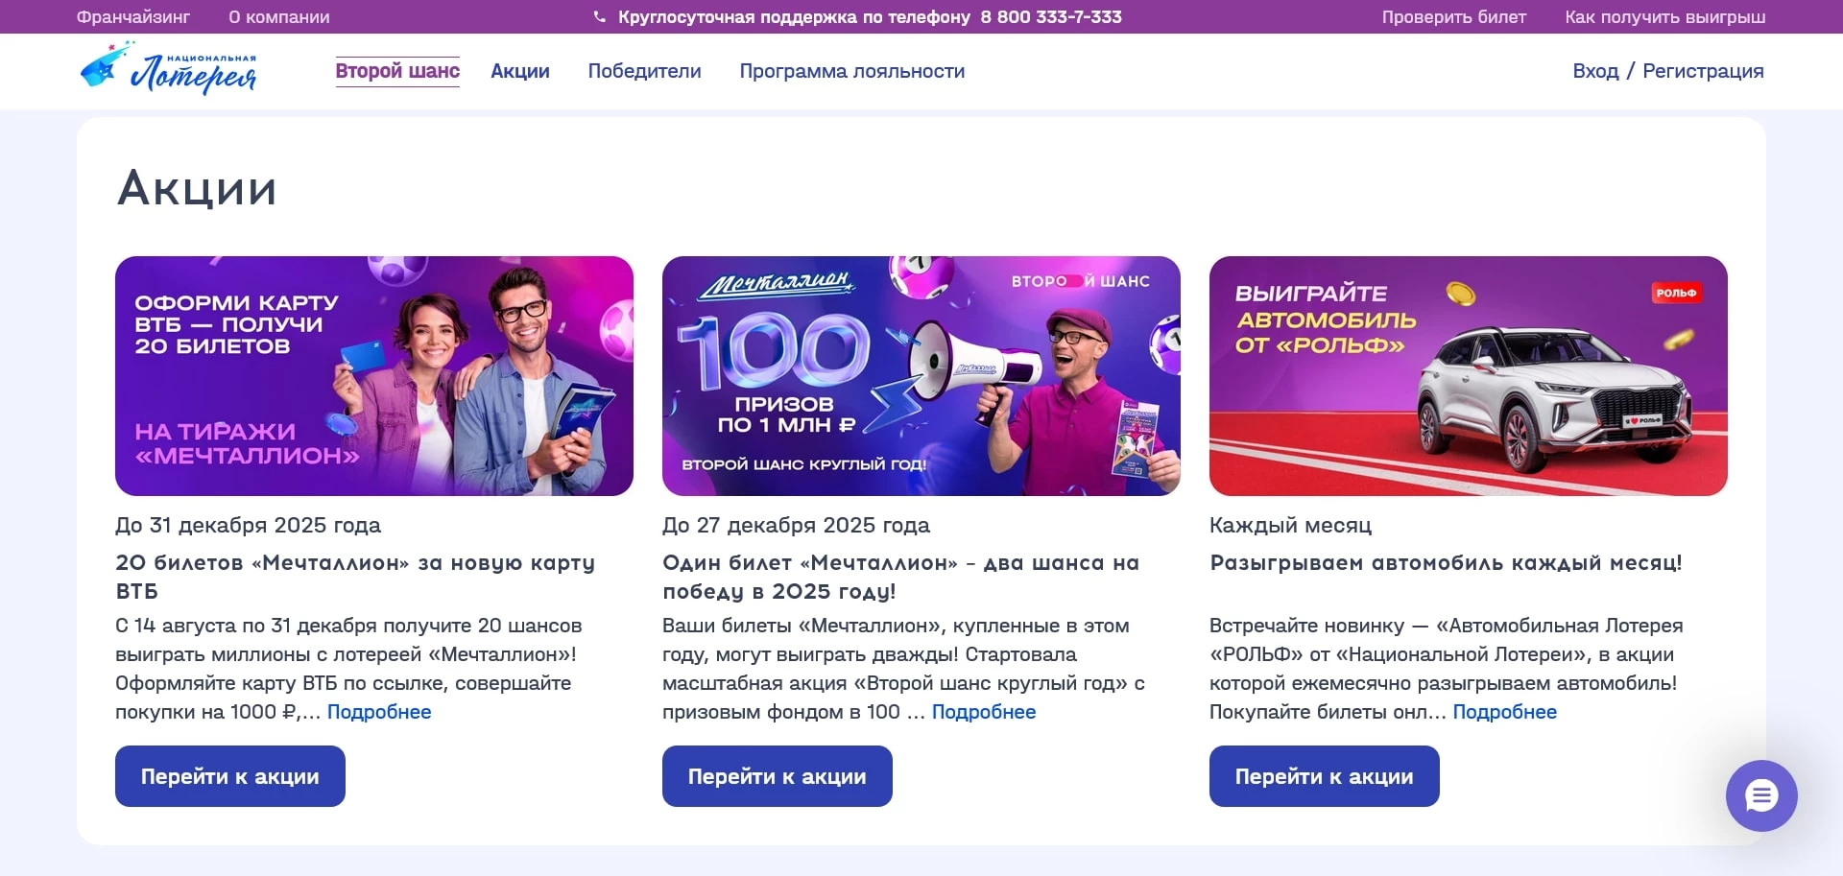
Task: Open the Победители page
Action: click(x=644, y=71)
